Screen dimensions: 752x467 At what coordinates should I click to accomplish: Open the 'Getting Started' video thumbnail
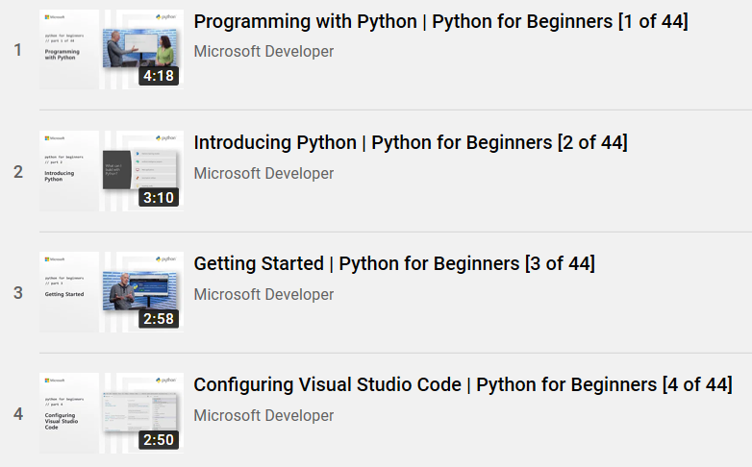pyautogui.click(x=112, y=292)
